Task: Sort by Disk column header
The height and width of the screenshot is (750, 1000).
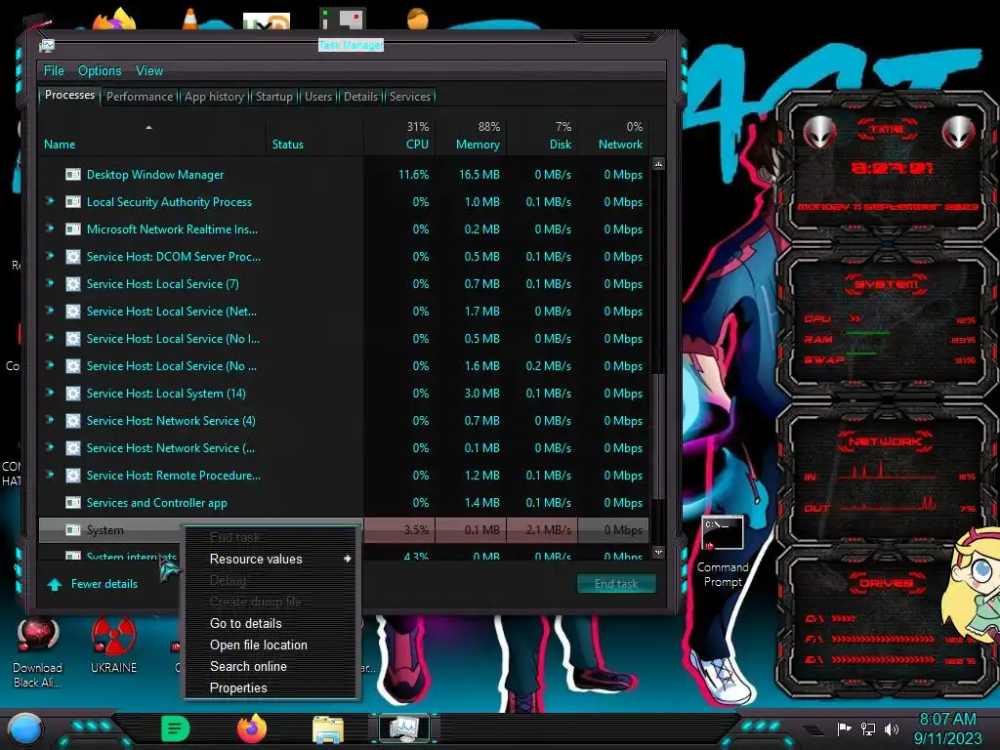Action: click(x=561, y=145)
